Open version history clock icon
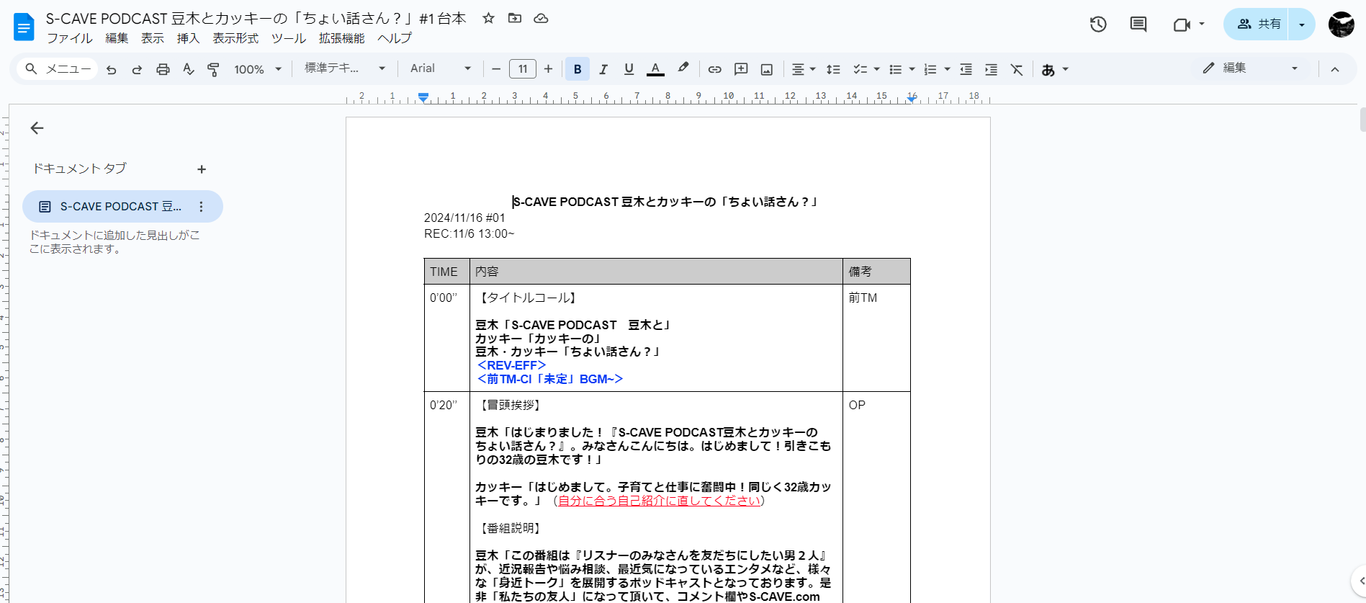The height and width of the screenshot is (603, 1366). coord(1098,24)
